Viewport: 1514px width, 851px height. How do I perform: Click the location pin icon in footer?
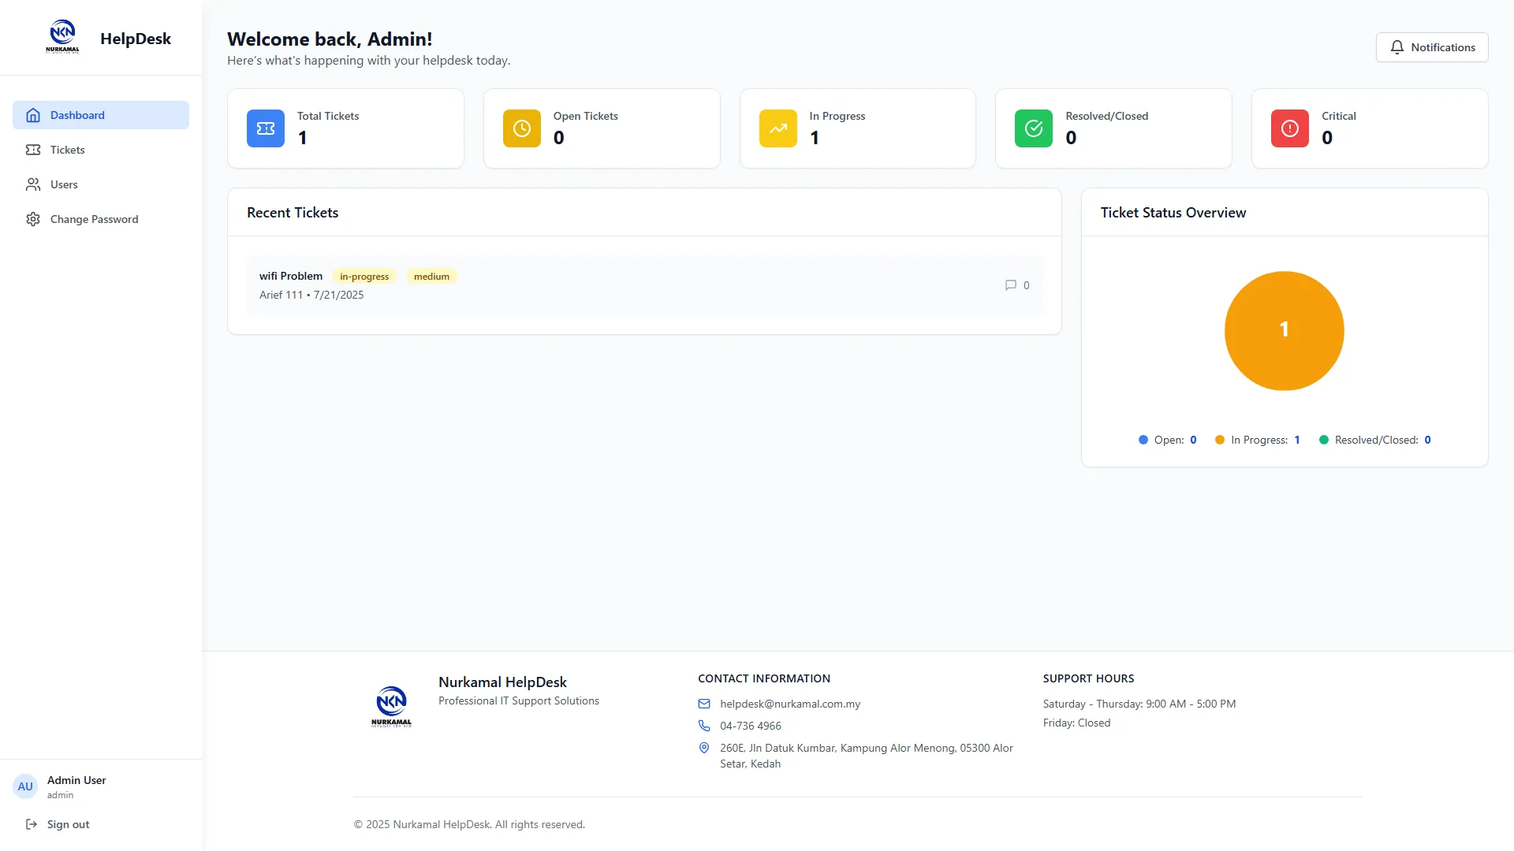(x=704, y=748)
